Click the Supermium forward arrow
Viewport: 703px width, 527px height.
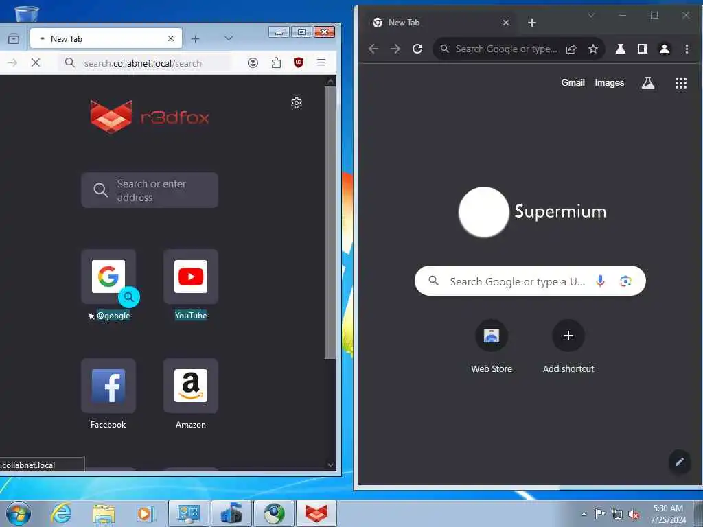[x=395, y=49]
